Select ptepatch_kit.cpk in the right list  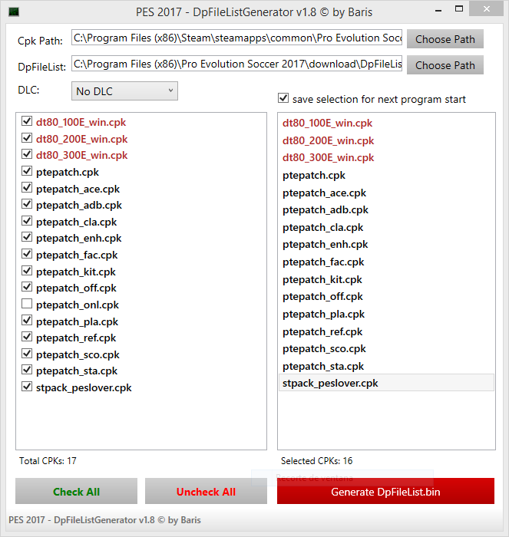click(386, 279)
